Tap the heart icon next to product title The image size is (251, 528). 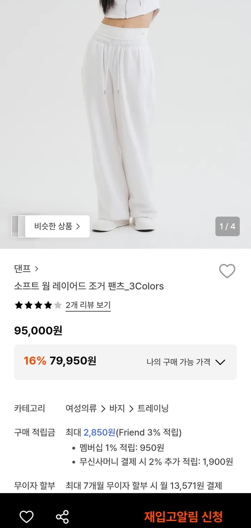[x=226, y=271]
